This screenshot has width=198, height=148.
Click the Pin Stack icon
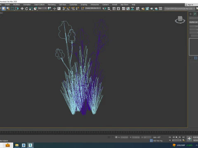point(191,58)
